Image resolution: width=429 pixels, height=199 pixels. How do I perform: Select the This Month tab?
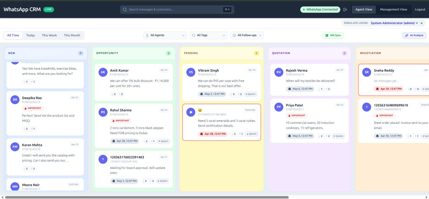coord(72,35)
